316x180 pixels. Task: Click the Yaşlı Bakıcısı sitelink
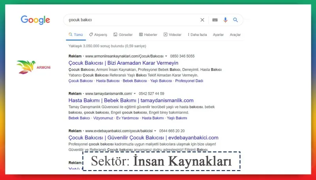(161, 81)
